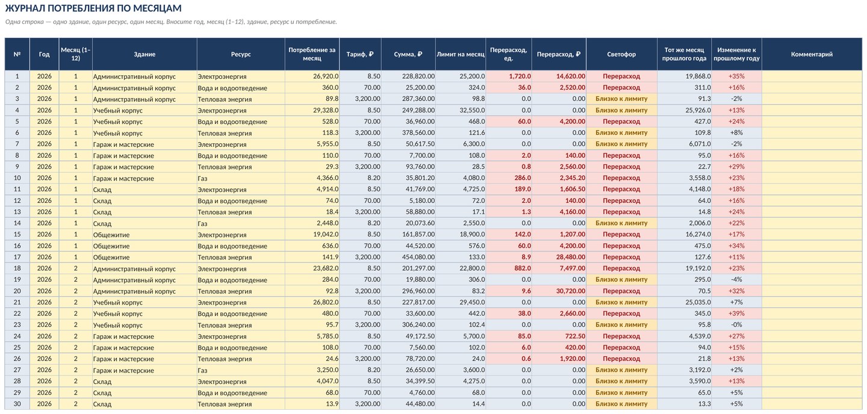Click the overspend amount 14,620.00
Viewport: 867px width, 414px height.
pos(559,76)
